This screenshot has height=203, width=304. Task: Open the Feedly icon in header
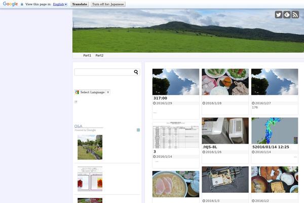point(287,15)
